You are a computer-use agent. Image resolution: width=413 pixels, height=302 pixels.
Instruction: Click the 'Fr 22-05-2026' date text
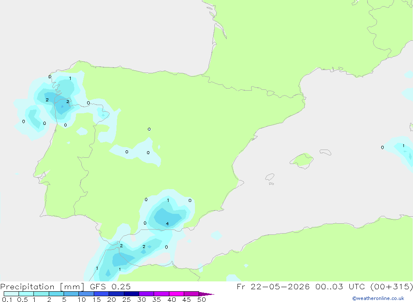click(x=273, y=286)
